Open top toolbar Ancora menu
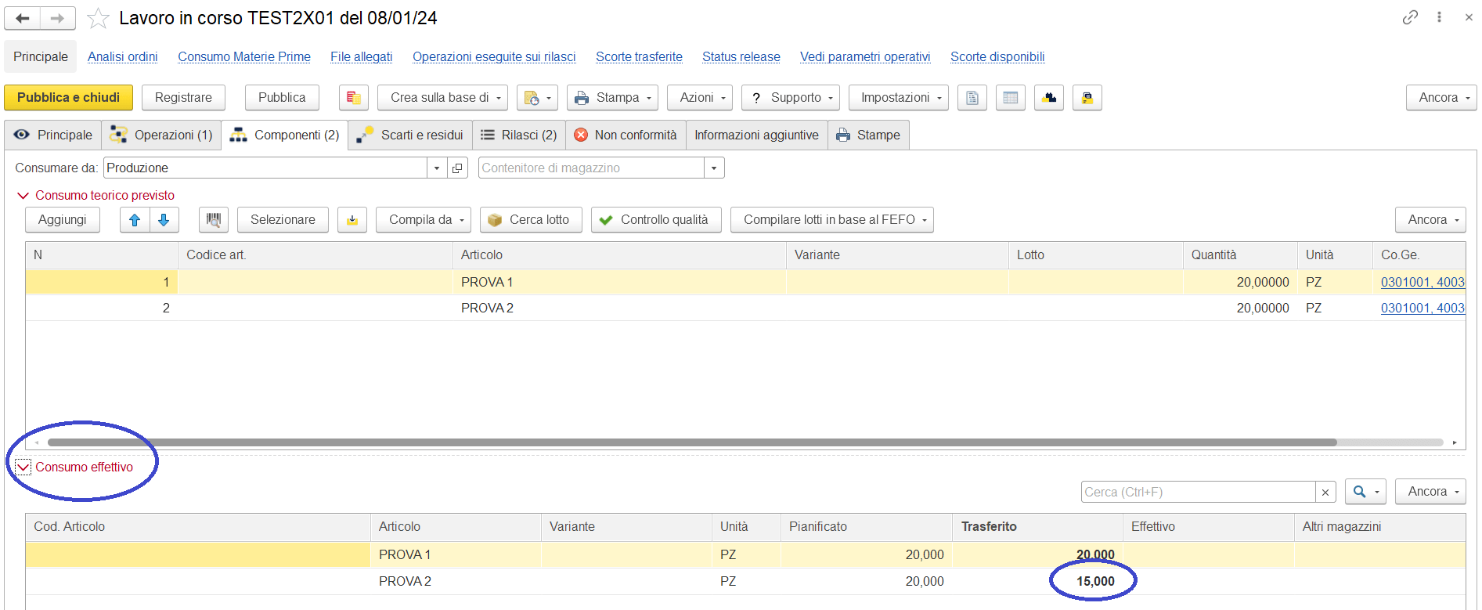1482x610 pixels. (x=1441, y=98)
